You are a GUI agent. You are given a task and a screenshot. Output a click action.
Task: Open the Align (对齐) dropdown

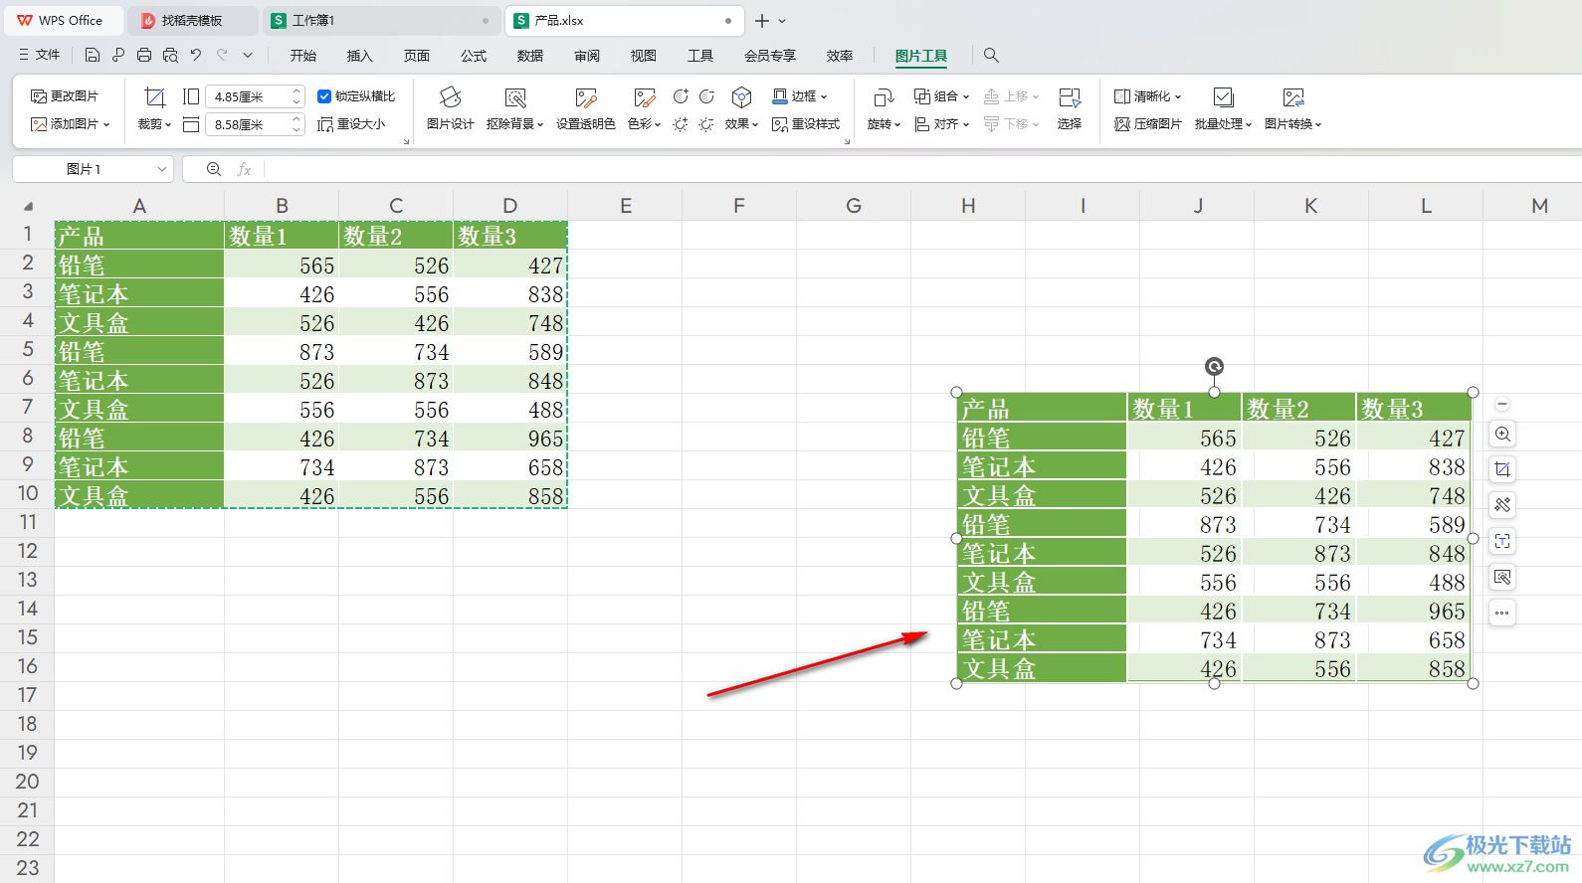941,124
